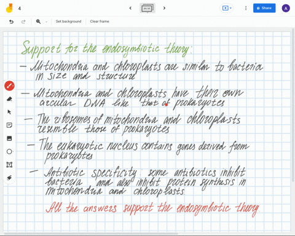
Task: Open the zoom tool
Action: point(38,22)
